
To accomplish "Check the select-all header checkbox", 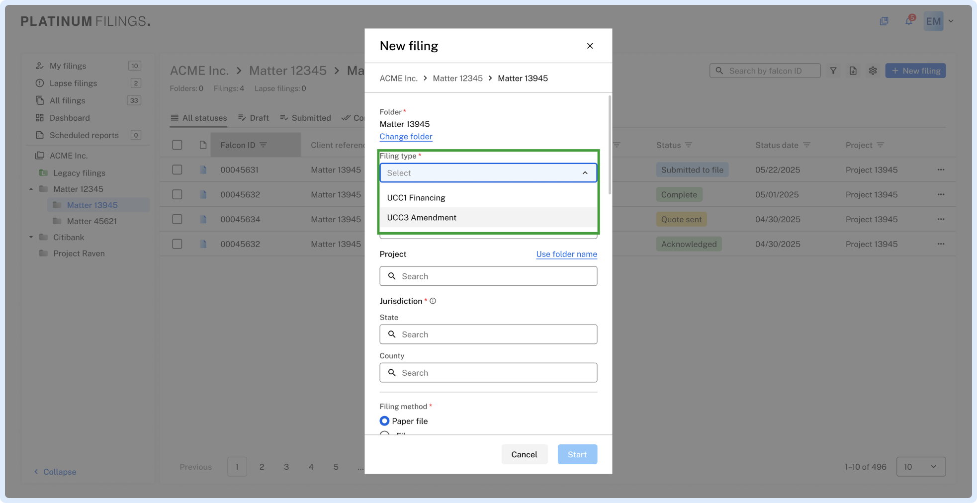I will click(x=177, y=145).
